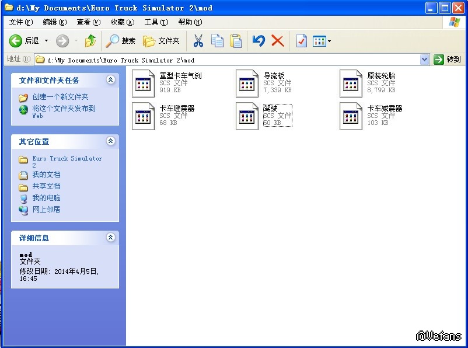The image size is (468, 348).
Task: Open the Views dropdown in toolbar
Action: tap(322, 41)
